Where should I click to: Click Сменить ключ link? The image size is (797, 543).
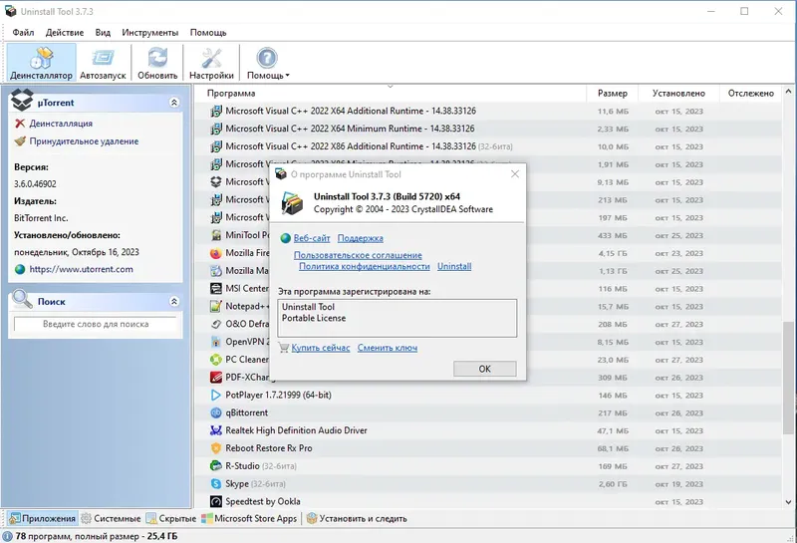click(388, 348)
